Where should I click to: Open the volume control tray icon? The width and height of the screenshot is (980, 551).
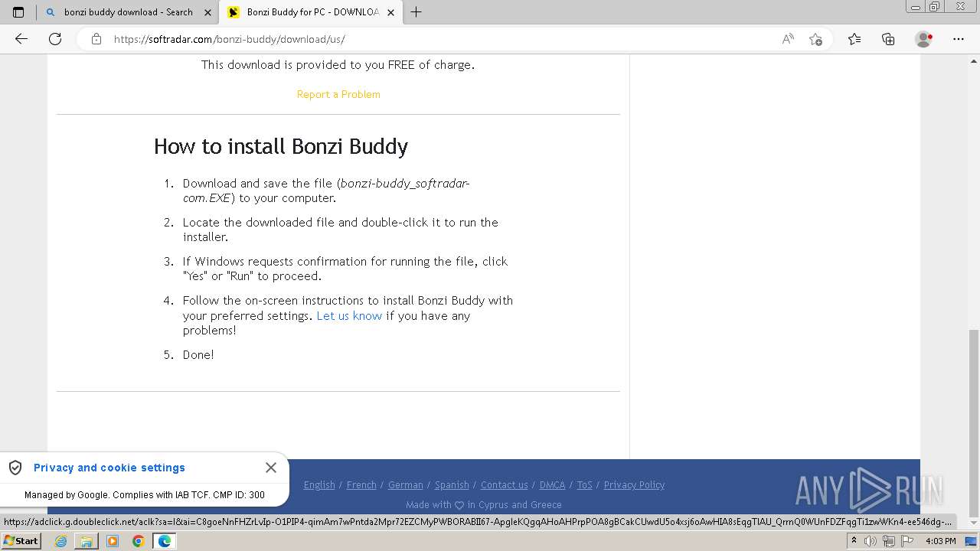(871, 541)
